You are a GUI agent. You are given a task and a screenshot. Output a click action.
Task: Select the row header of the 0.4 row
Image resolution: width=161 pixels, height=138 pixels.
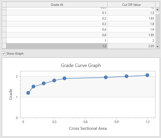(x=4, y=30)
